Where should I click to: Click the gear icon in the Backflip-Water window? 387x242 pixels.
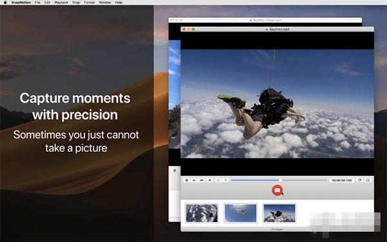coord(175,171)
